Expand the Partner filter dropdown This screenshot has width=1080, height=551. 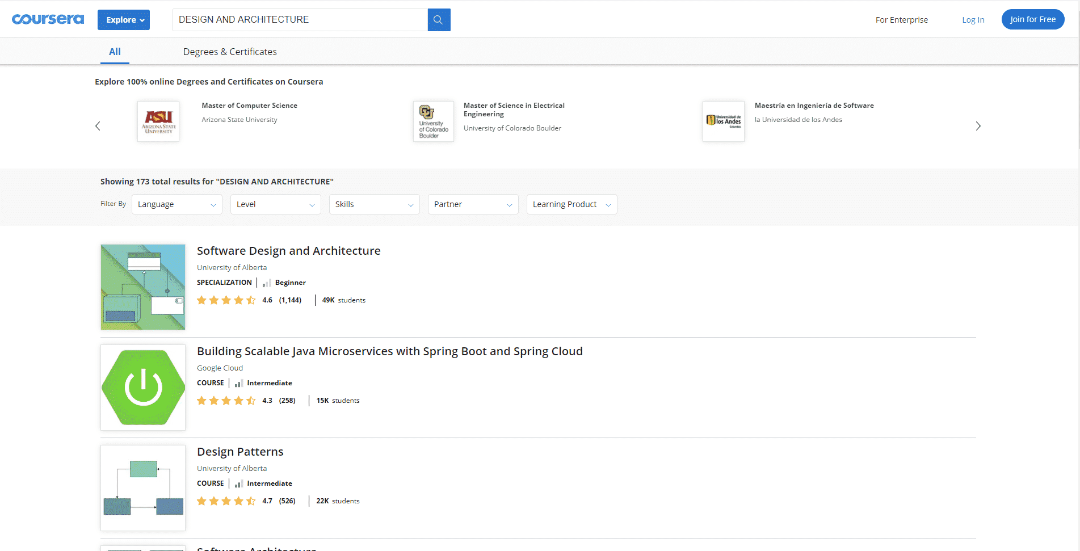[473, 204]
